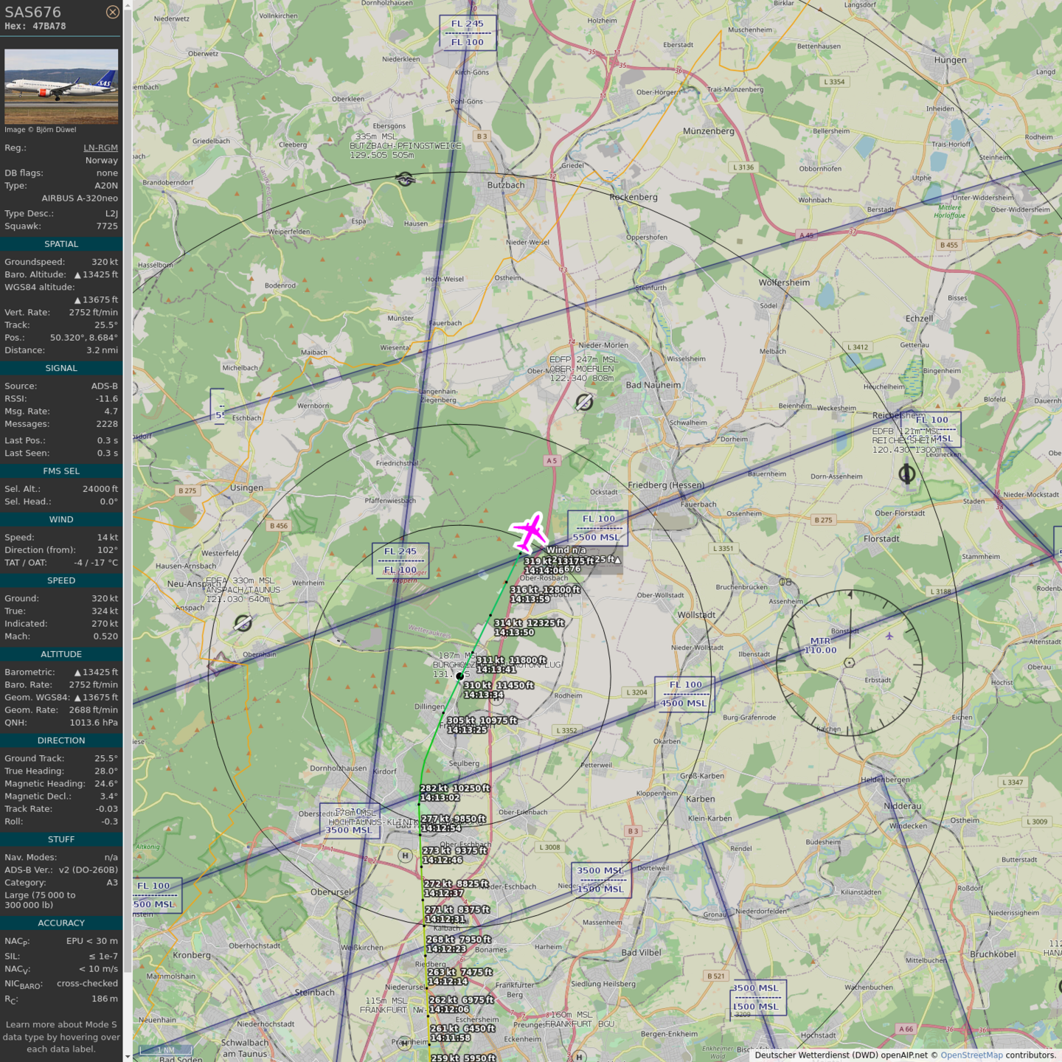The image size is (1062, 1062).
Task: Click the FL 100 / 5500 MSL airspace label
Action: [597, 528]
